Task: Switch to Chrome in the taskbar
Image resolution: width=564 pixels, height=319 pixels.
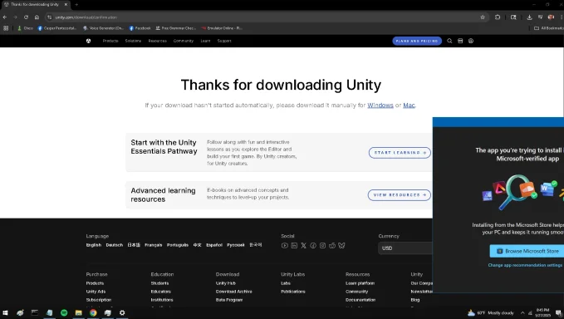Action: [x=93, y=313]
